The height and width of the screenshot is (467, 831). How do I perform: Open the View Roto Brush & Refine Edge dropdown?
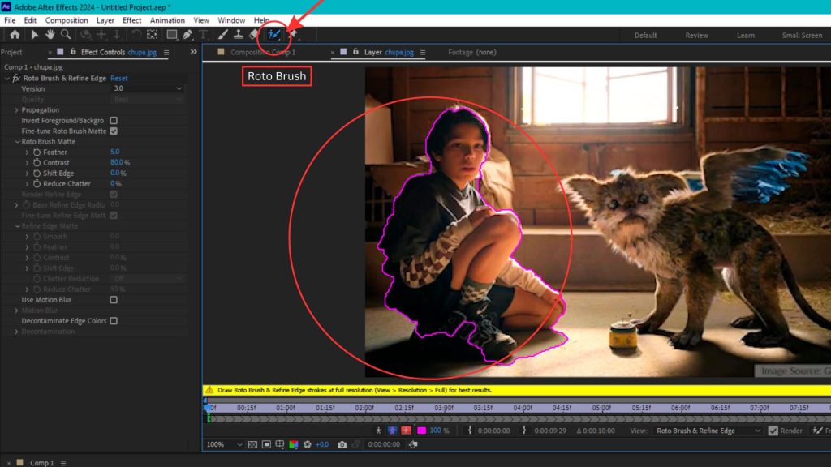(708, 431)
